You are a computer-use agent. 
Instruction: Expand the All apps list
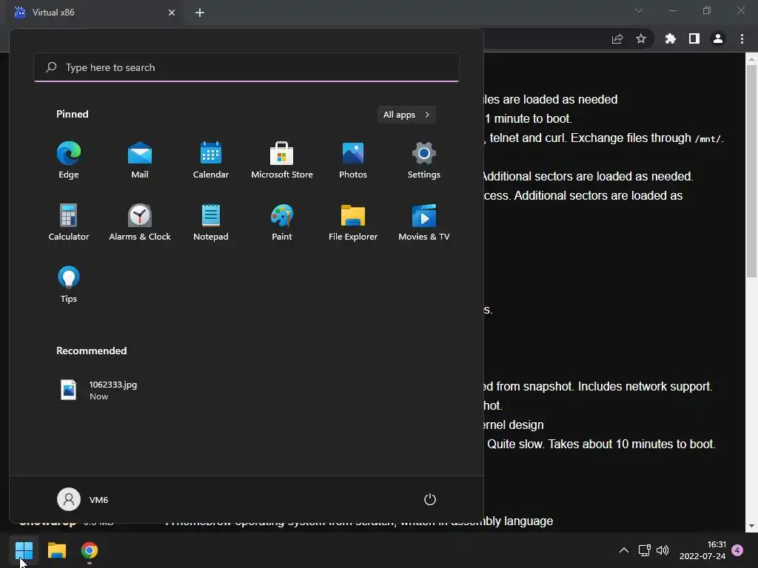(406, 115)
